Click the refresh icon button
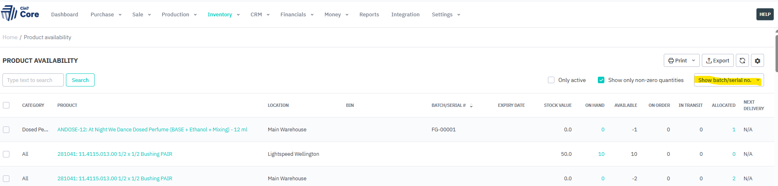The height and width of the screenshot is (186, 778). 742,61
